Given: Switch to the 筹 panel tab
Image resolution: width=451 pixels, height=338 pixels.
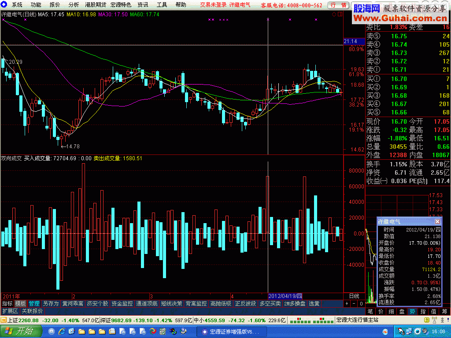Looking at the screenshot, I should 445,312.
